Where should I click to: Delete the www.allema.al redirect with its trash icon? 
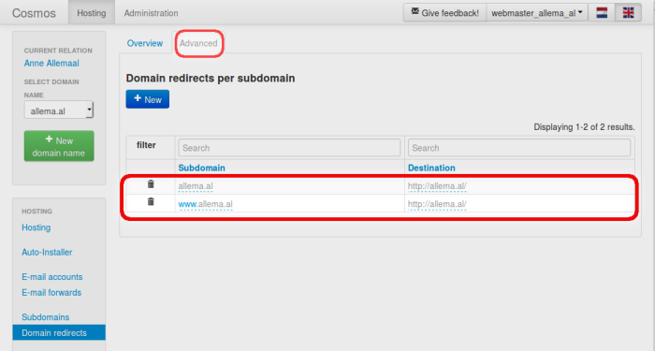[x=151, y=201]
